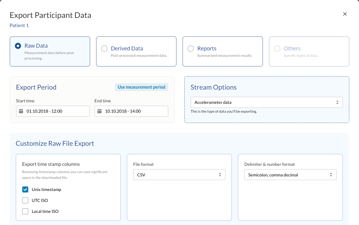The image size is (359, 225).
Task: Open the File format CSV dropdown
Action: 179,175
